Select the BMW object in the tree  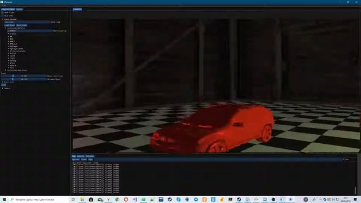pos(11,39)
